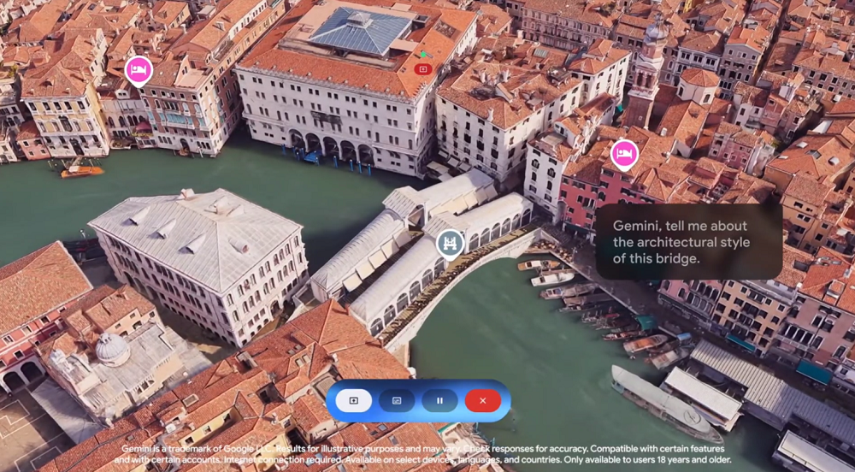Click the red screen recording indicator
Screen dimensions: 855x472
point(422,69)
